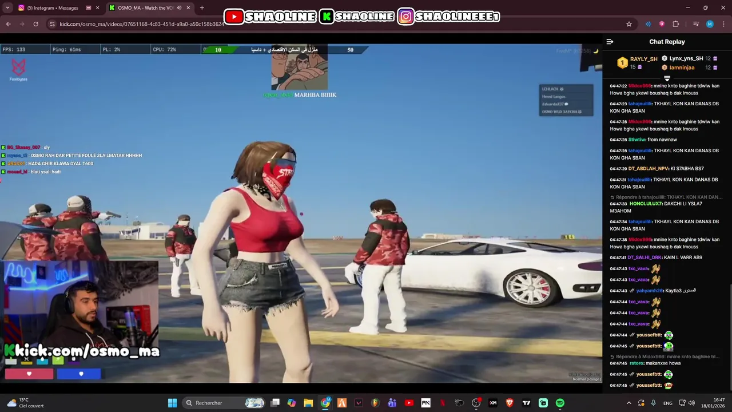Click yahyamh26 username in chat
The height and width of the screenshot is (412, 732).
tap(649, 291)
